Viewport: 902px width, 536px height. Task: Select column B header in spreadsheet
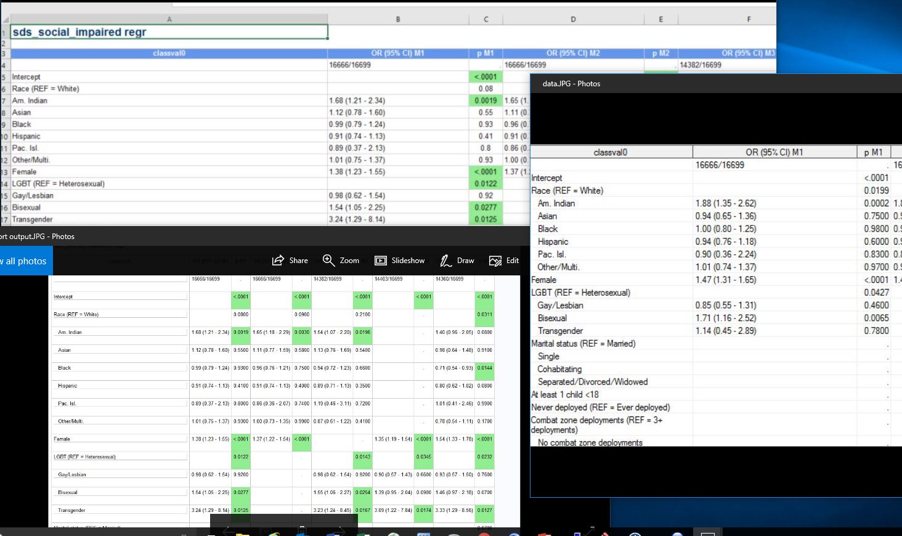point(398,19)
